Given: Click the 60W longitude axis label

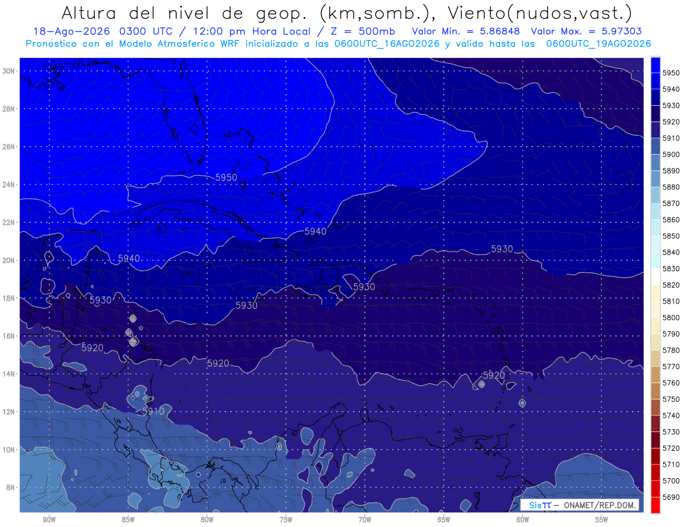Looking at the screenshot, I should [x=523, y=520].
